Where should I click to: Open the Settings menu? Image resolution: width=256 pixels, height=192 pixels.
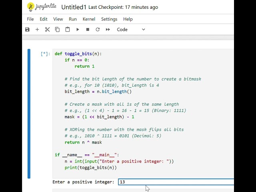[109, 19]
